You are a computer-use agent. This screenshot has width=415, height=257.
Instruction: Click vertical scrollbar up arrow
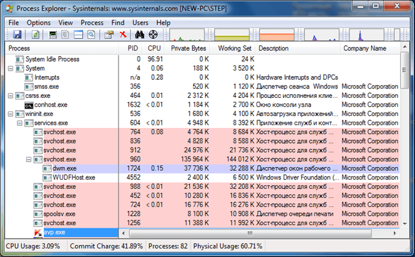point(404,47)
